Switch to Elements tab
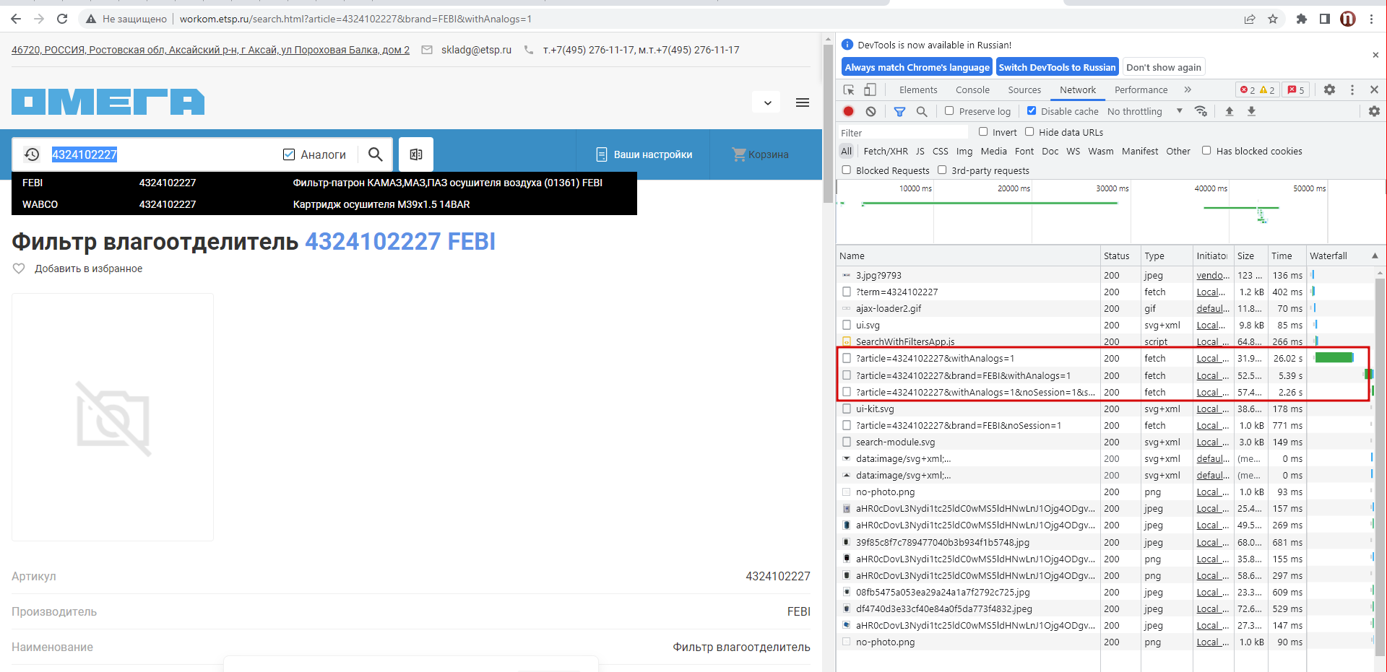 pyautogui.click(x=918, y=90)
